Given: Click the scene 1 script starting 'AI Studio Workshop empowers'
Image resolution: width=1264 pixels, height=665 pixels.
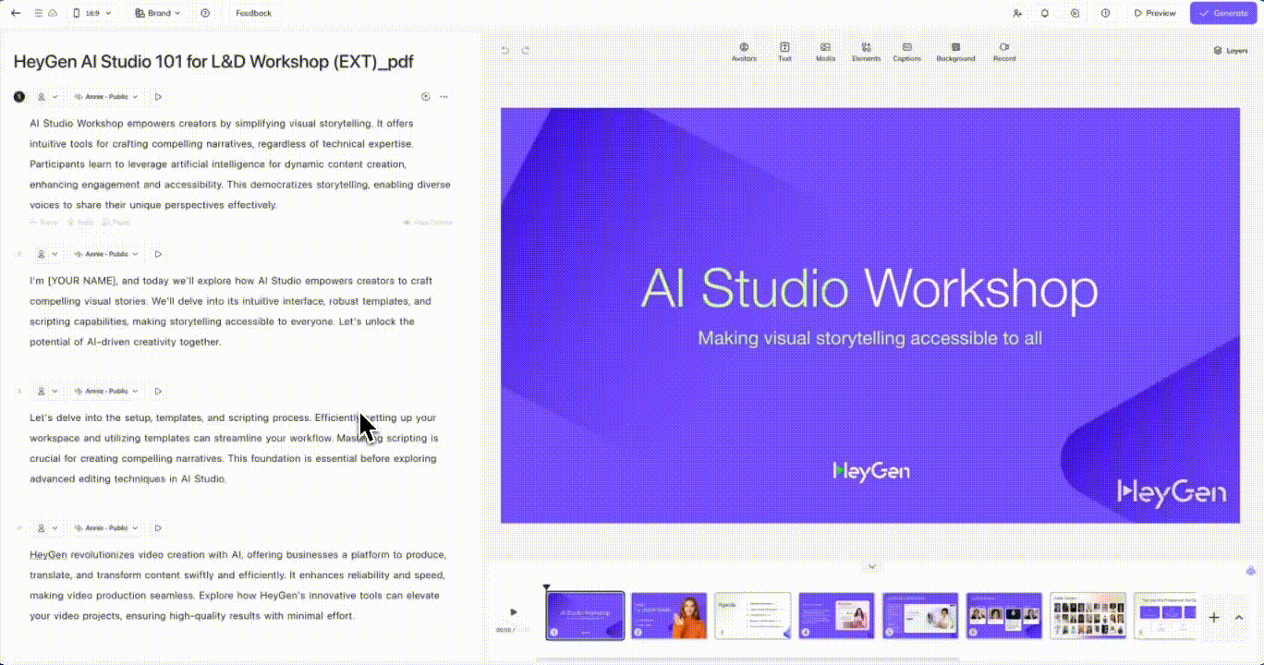Looking at the screenshot, I should [x=240, y=164].
